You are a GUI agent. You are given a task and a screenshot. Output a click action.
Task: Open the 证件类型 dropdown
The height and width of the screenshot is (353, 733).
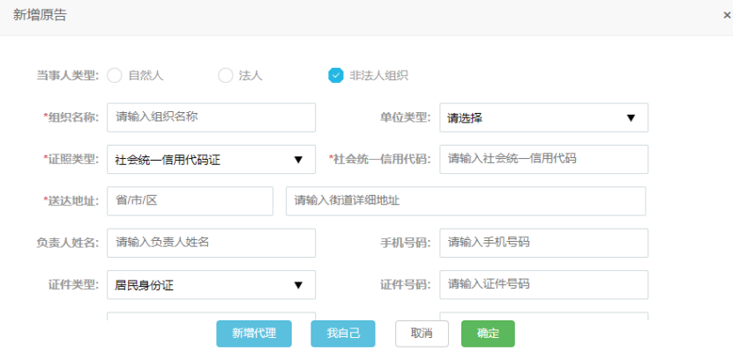[210, 285]
